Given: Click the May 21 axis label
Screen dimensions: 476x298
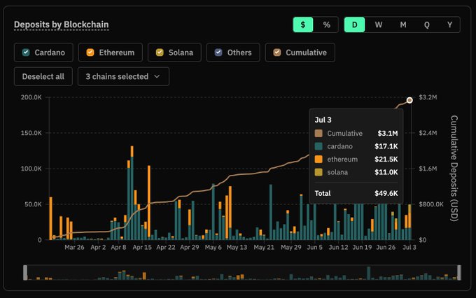Looking at the screenshot, I should pos(264,248).
